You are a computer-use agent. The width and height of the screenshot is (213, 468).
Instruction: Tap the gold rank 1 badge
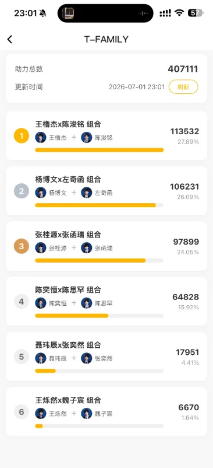pyautogui.click(x=22, y=136)
